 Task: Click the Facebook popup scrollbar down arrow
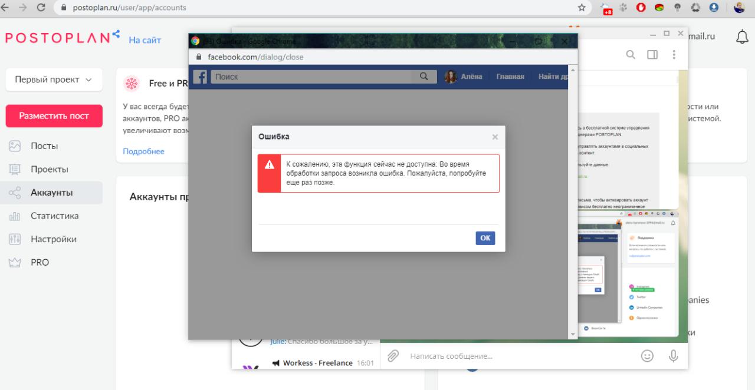tap(572, 335)
